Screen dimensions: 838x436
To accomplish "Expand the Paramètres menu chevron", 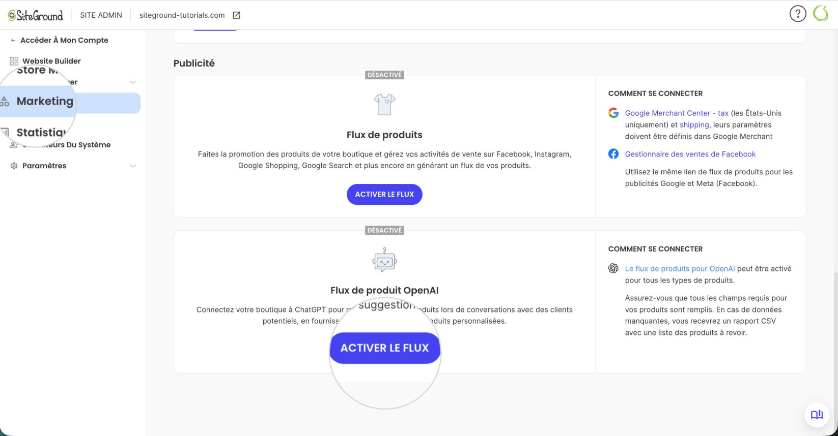I will click(133, 166).
